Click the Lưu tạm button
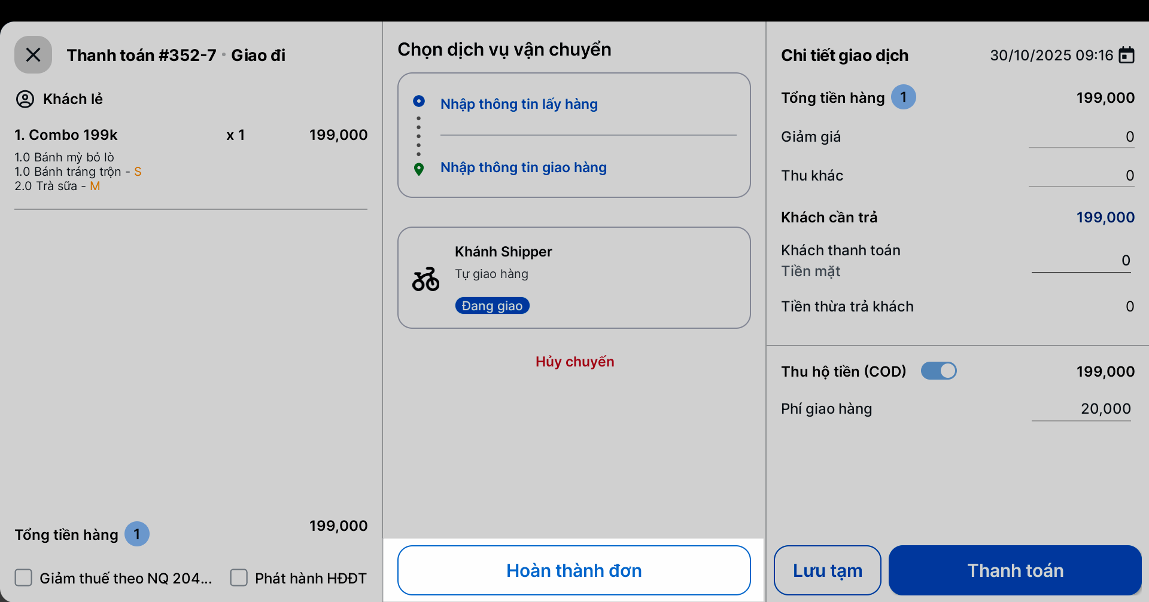 (827, 570)
